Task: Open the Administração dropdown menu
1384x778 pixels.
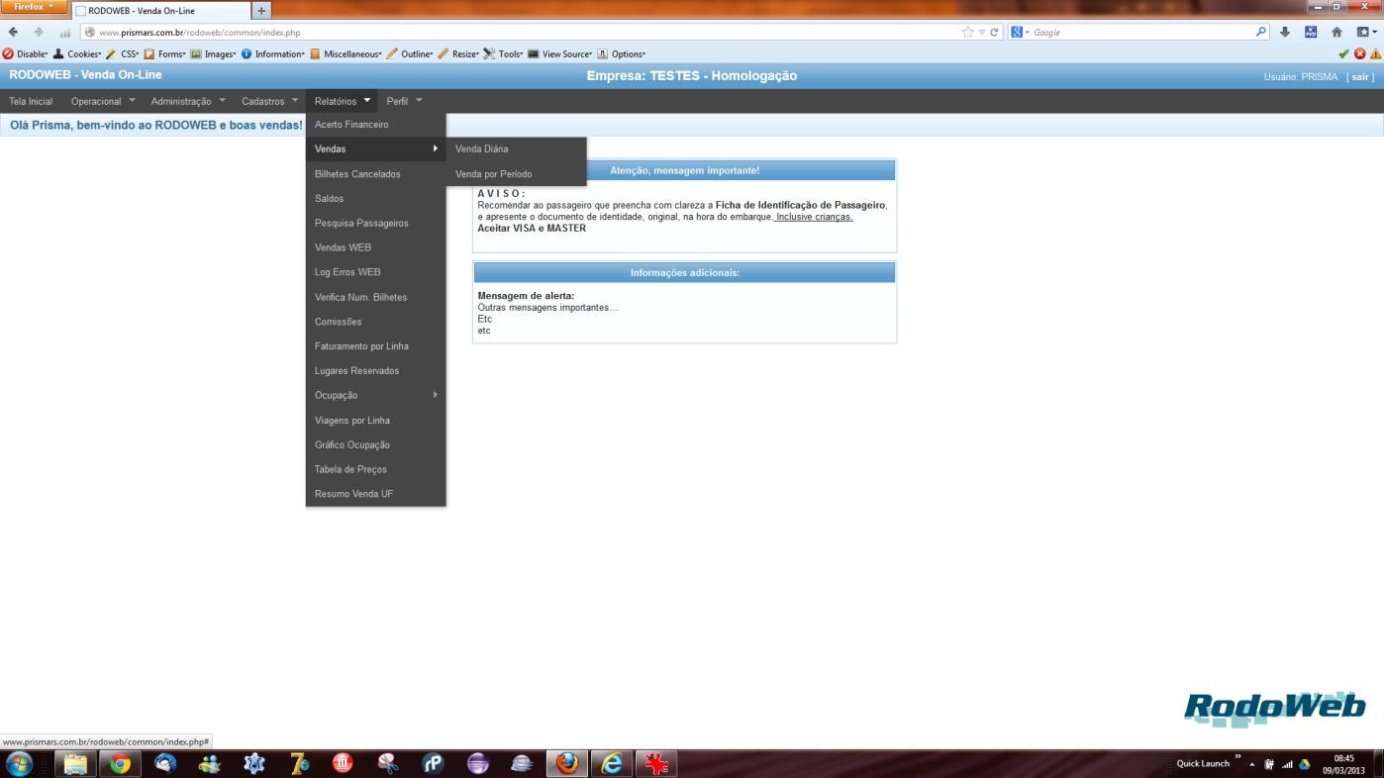Action: click(188, 101)
